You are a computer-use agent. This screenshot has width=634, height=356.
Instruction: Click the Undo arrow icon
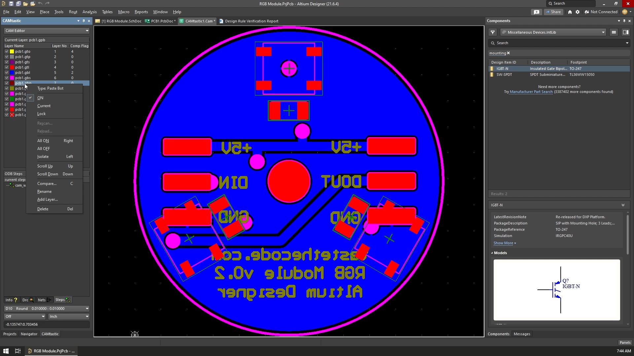pos(40,4)
